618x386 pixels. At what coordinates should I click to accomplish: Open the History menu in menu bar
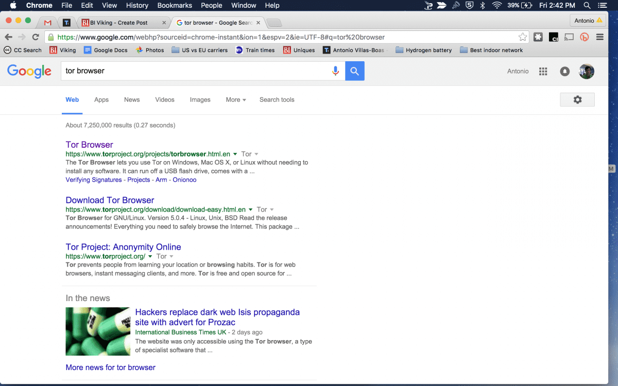pos(137,5)
